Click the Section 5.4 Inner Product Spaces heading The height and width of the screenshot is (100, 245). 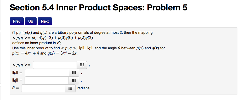click(98, 8)
